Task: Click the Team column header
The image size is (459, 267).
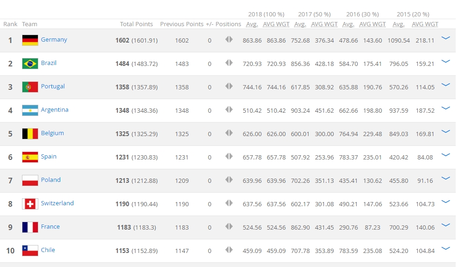Action: [x=29, y=24]
